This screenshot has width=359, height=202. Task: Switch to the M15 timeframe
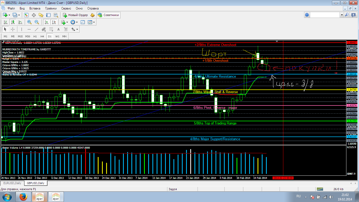(20, 36)
